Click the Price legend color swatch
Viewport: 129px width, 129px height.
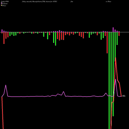[x=2, y=5]
